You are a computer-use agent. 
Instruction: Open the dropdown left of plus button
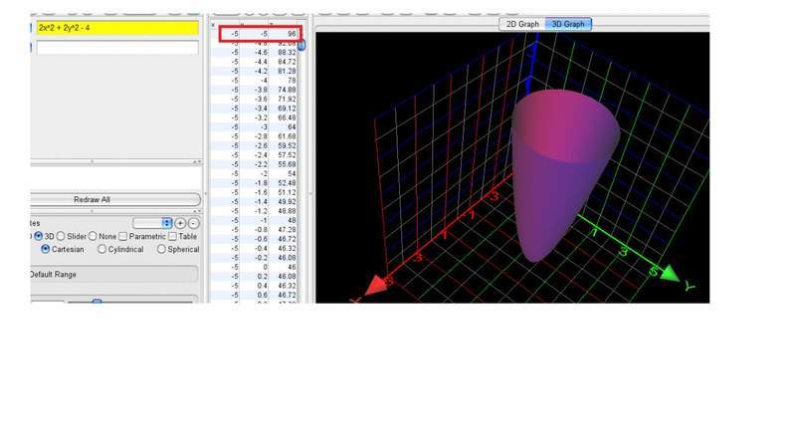153,223
